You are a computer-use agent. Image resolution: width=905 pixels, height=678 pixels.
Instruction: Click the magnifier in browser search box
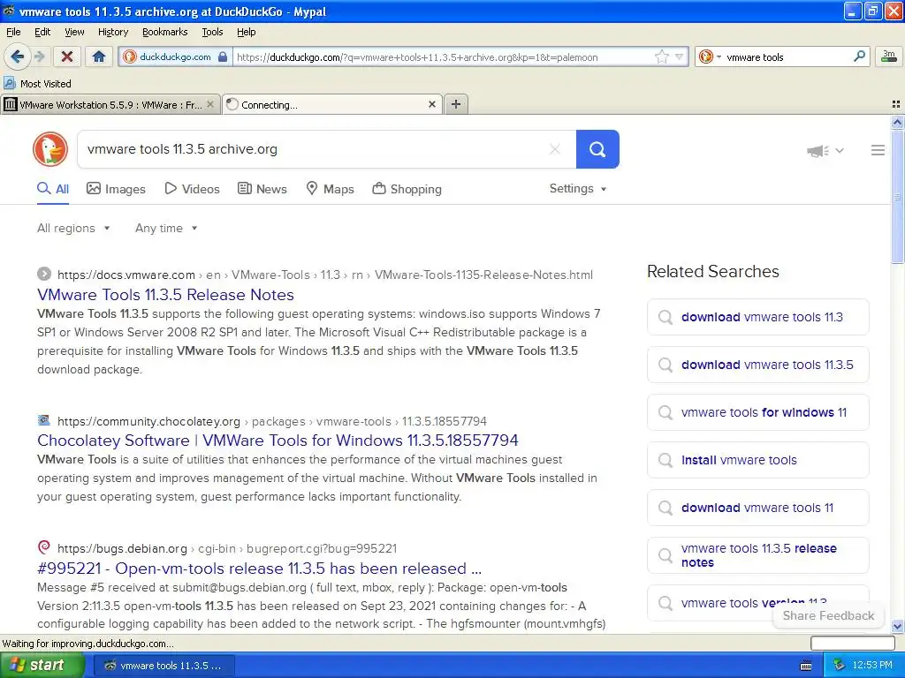pyautogui.click(x=859, y=56)
